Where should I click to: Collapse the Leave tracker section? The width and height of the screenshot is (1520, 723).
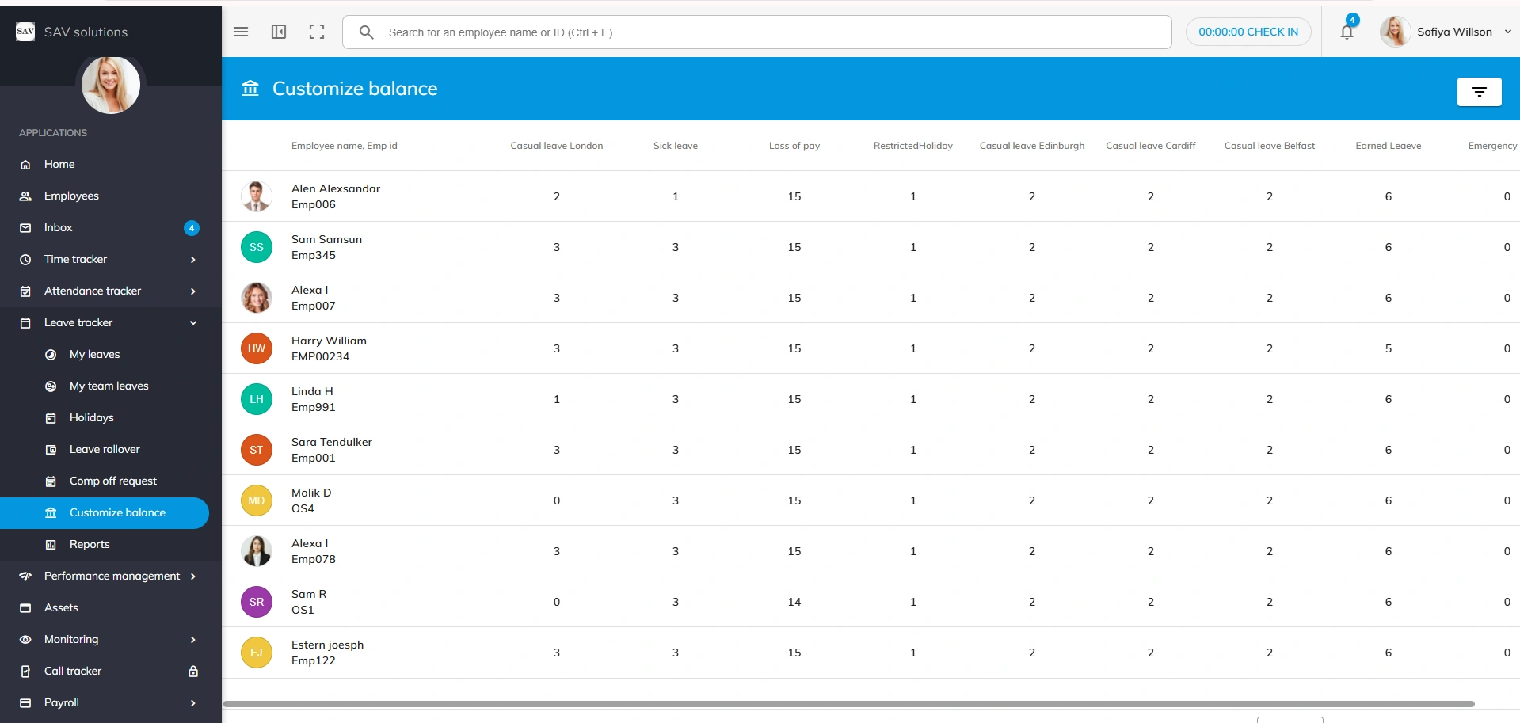192,323
